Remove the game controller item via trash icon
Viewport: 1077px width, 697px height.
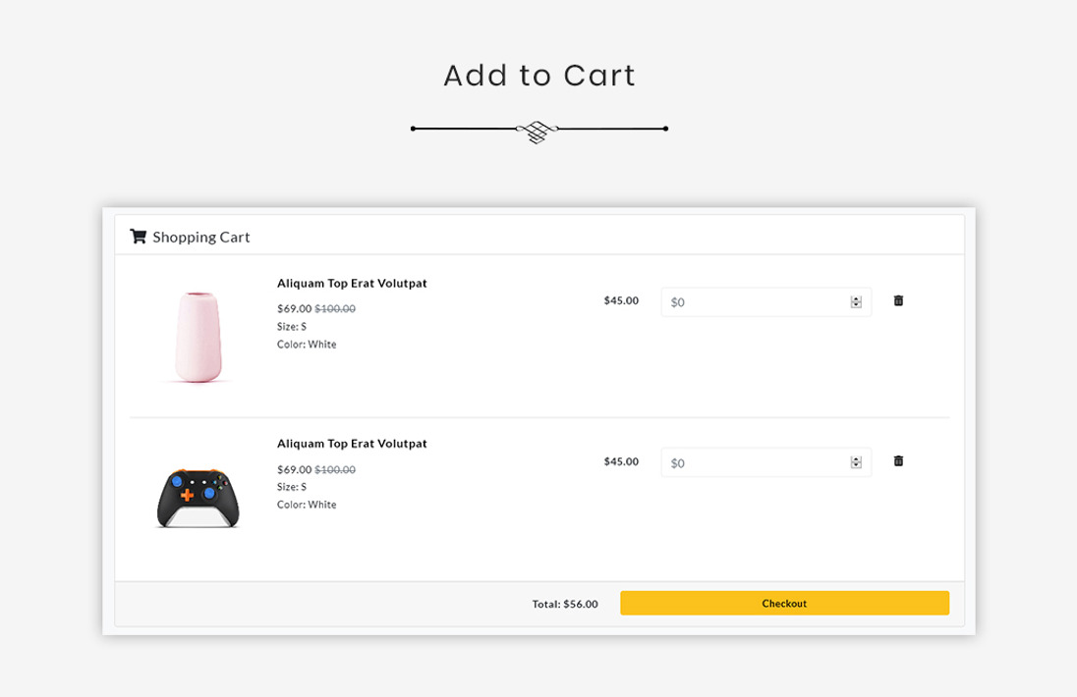[x=898, y=460]
